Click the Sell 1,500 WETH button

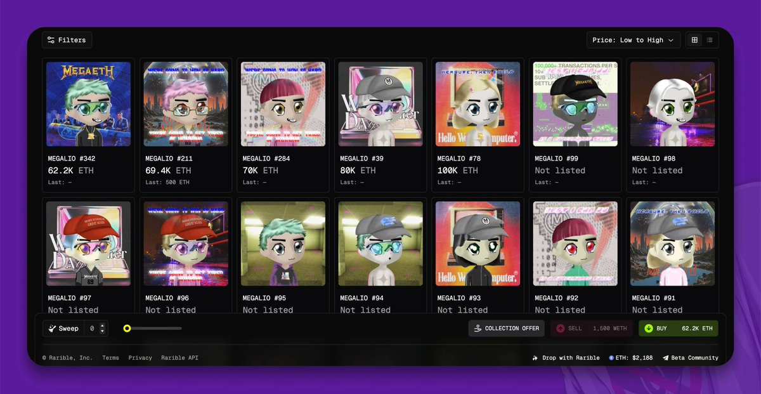(591, 328)
